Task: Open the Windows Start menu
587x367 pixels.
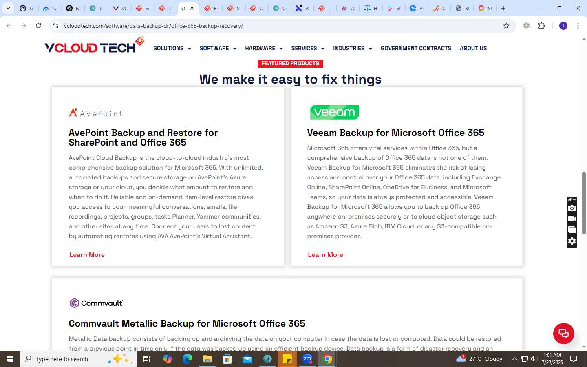Action: click(10, 359)
